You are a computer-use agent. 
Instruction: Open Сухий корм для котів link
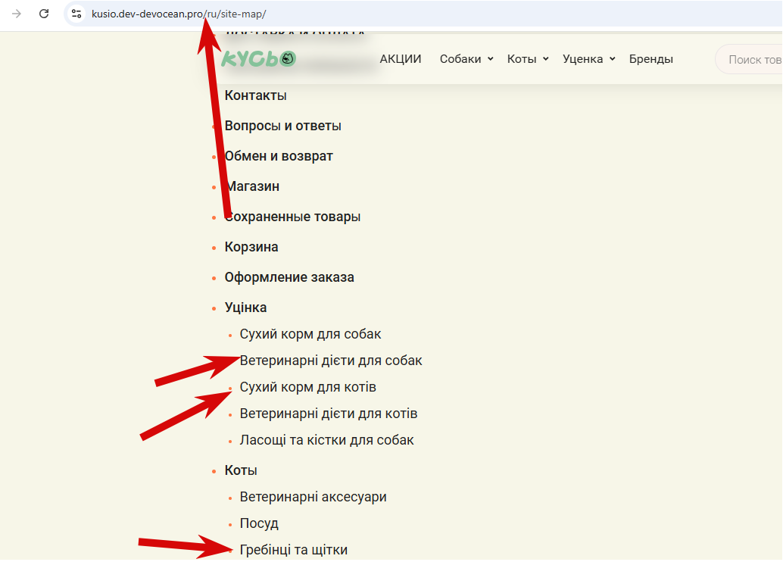(x=307, y=387)
